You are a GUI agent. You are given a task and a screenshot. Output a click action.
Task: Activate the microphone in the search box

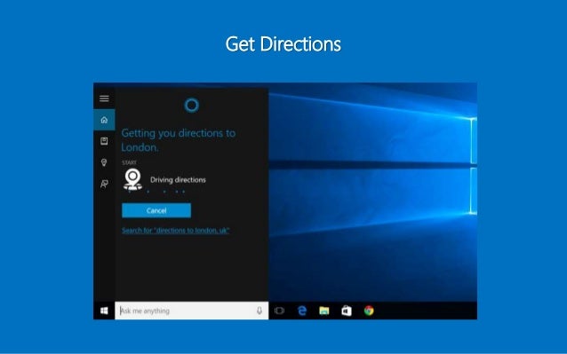(260, 311)
